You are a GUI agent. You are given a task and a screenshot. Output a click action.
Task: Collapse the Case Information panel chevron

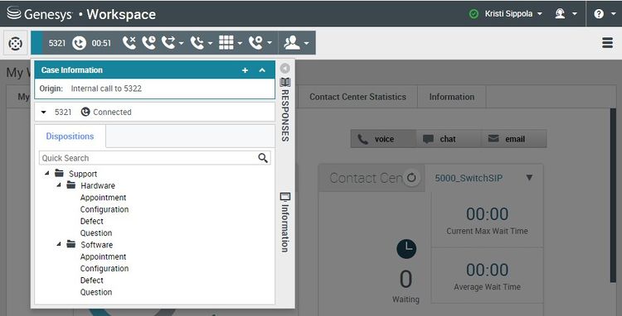pyautogui.click(x=262, y=70)
